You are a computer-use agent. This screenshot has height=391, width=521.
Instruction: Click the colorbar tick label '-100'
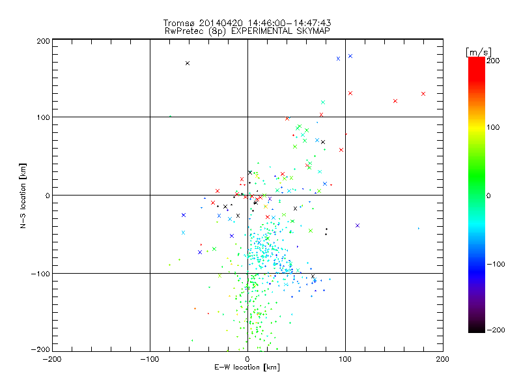coord(496,264)
